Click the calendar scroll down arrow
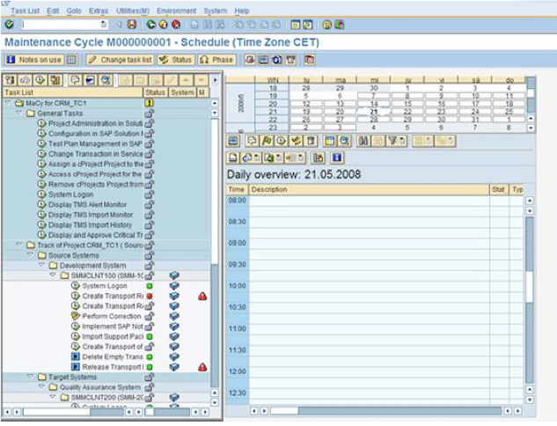The image size is (557, 426). (x=531, y=128)
